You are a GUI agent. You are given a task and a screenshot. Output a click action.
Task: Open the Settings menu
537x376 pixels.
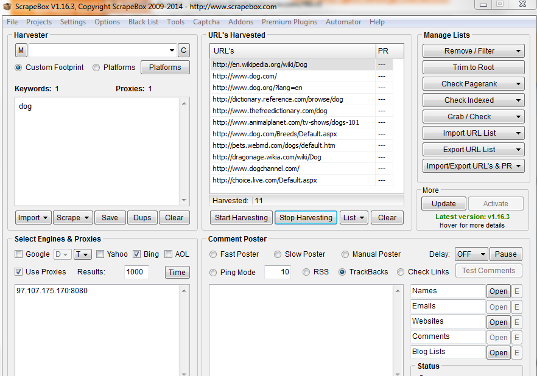tap(73, 22)
